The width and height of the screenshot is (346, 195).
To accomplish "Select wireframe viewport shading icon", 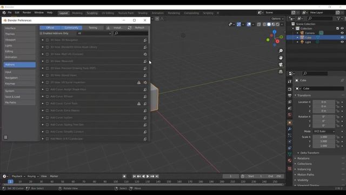I will click(x=264, y=24).
